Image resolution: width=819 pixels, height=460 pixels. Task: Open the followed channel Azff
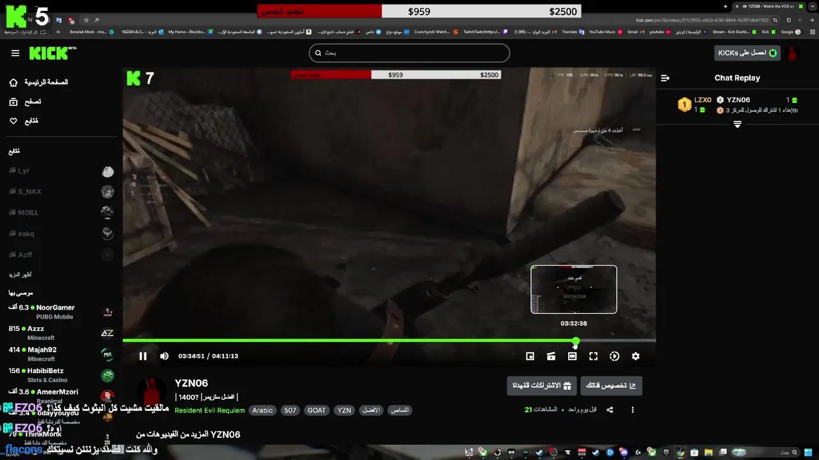pyautogui.click(x=61, y=255)
